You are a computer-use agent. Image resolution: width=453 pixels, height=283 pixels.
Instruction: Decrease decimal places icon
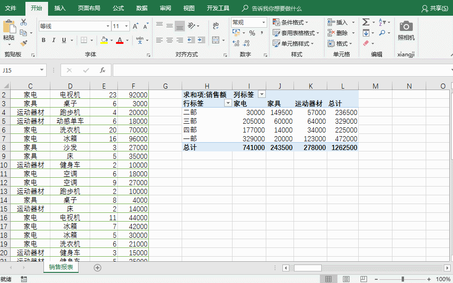click(x=246, y=43)
